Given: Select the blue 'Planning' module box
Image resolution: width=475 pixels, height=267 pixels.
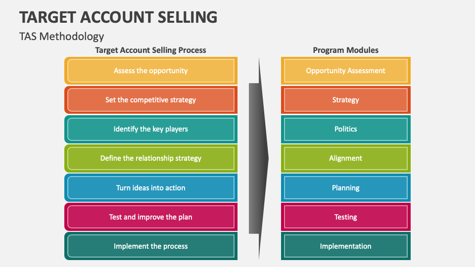Looking at the screenshot, I should pyautogui.click(x=346, y=188).
